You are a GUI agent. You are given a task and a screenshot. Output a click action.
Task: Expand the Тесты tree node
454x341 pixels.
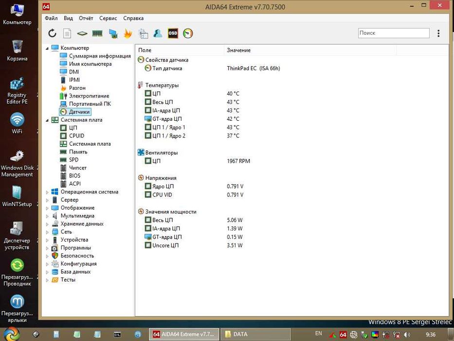click(47, 280)
